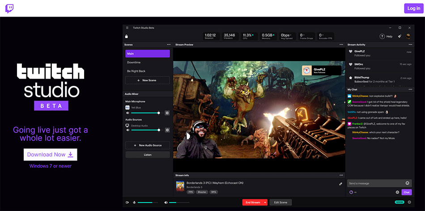Click the Listen button

click(148, 155)
